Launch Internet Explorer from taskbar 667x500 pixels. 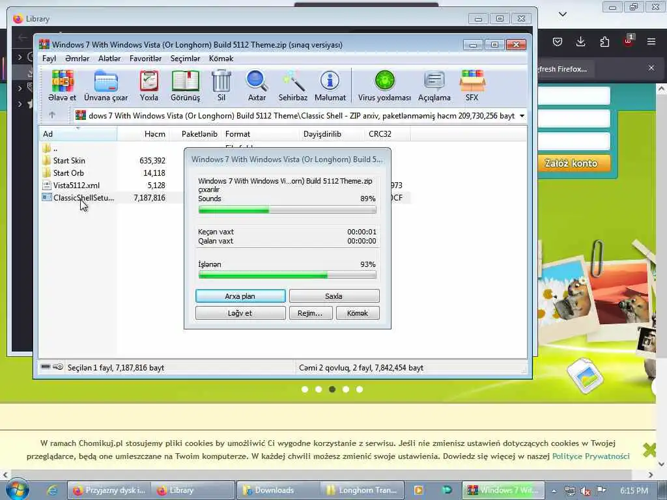click(x=52, y=490)
